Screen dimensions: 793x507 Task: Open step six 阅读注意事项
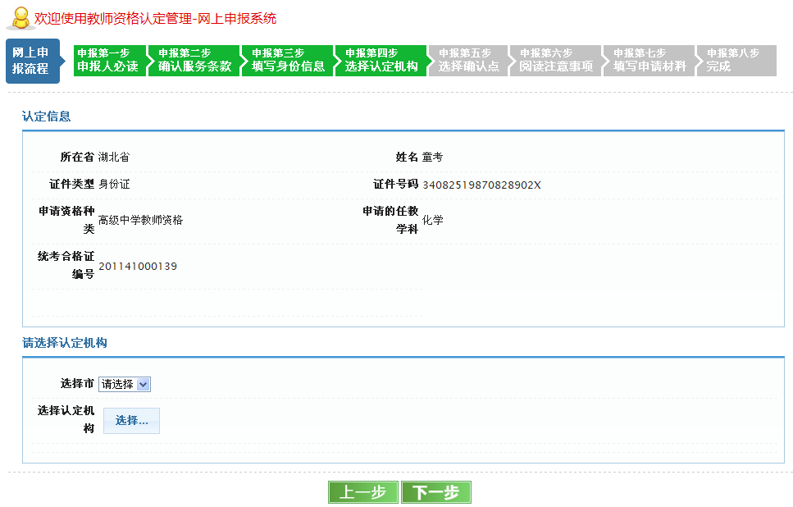coord(556,61)
